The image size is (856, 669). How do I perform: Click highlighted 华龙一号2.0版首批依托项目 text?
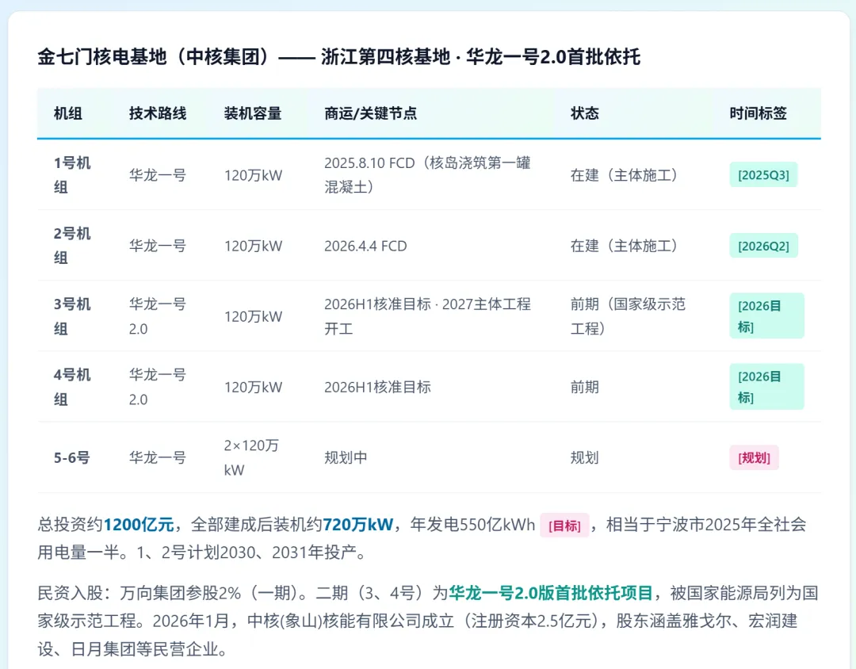tap(551, 593)
